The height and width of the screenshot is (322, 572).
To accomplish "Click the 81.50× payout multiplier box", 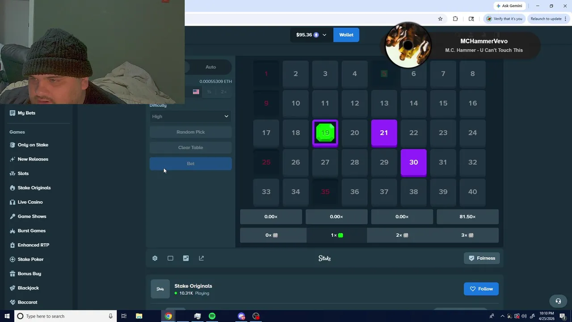I will 467,216.
